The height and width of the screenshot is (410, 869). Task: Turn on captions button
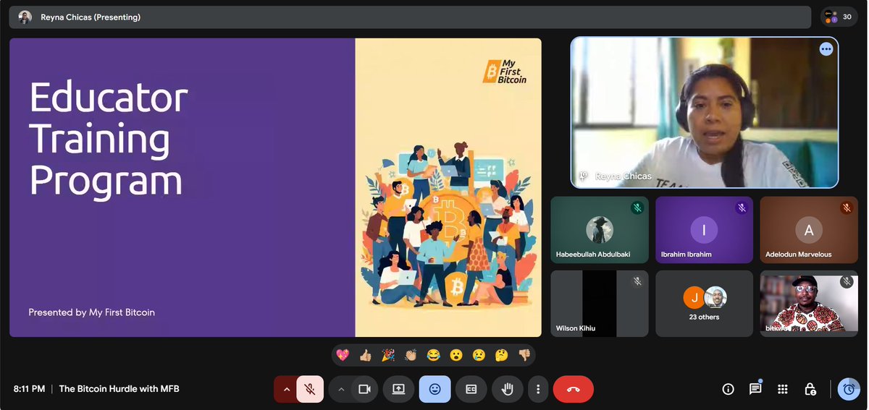pos(471,389)
